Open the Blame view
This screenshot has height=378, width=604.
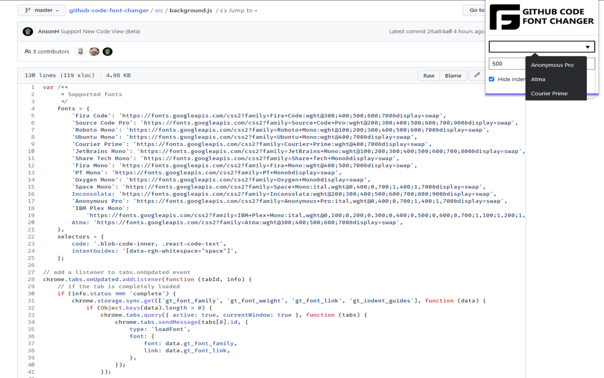pyautogui.click(x=453, y=76)
